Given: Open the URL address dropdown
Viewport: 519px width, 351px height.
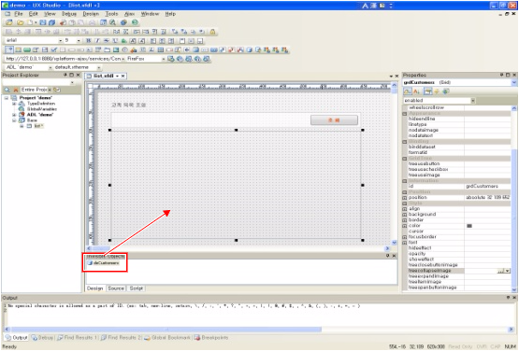Looking at the screenshot, I should pos(123,59).
